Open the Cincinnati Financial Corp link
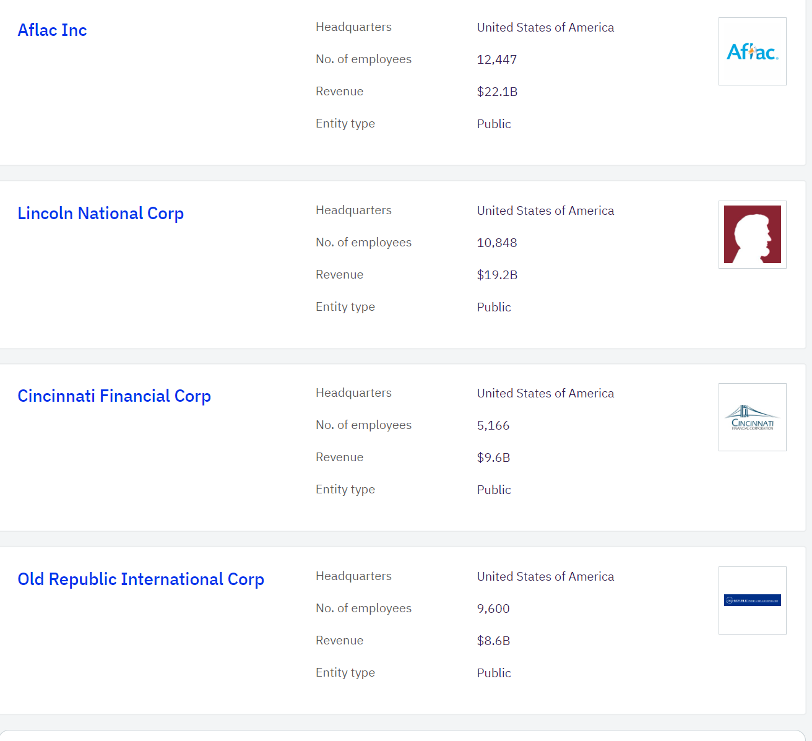 [114, 396]
